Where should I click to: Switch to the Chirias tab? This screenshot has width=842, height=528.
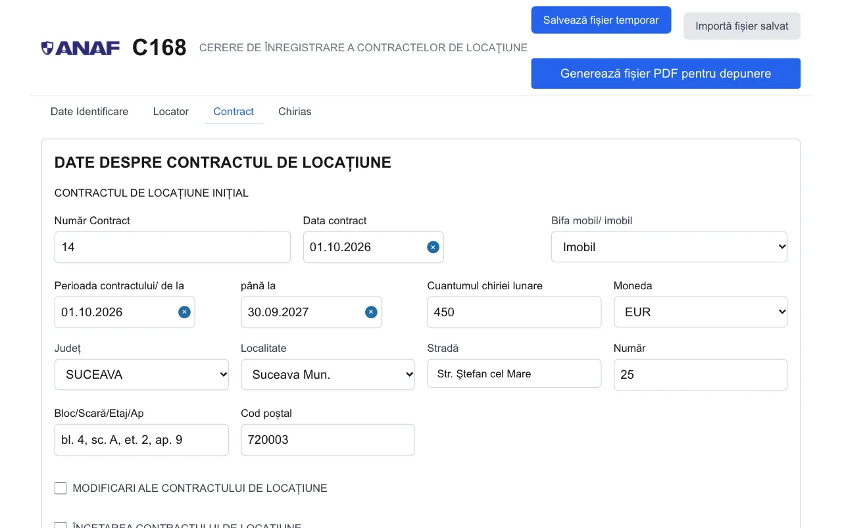(295, 111)
